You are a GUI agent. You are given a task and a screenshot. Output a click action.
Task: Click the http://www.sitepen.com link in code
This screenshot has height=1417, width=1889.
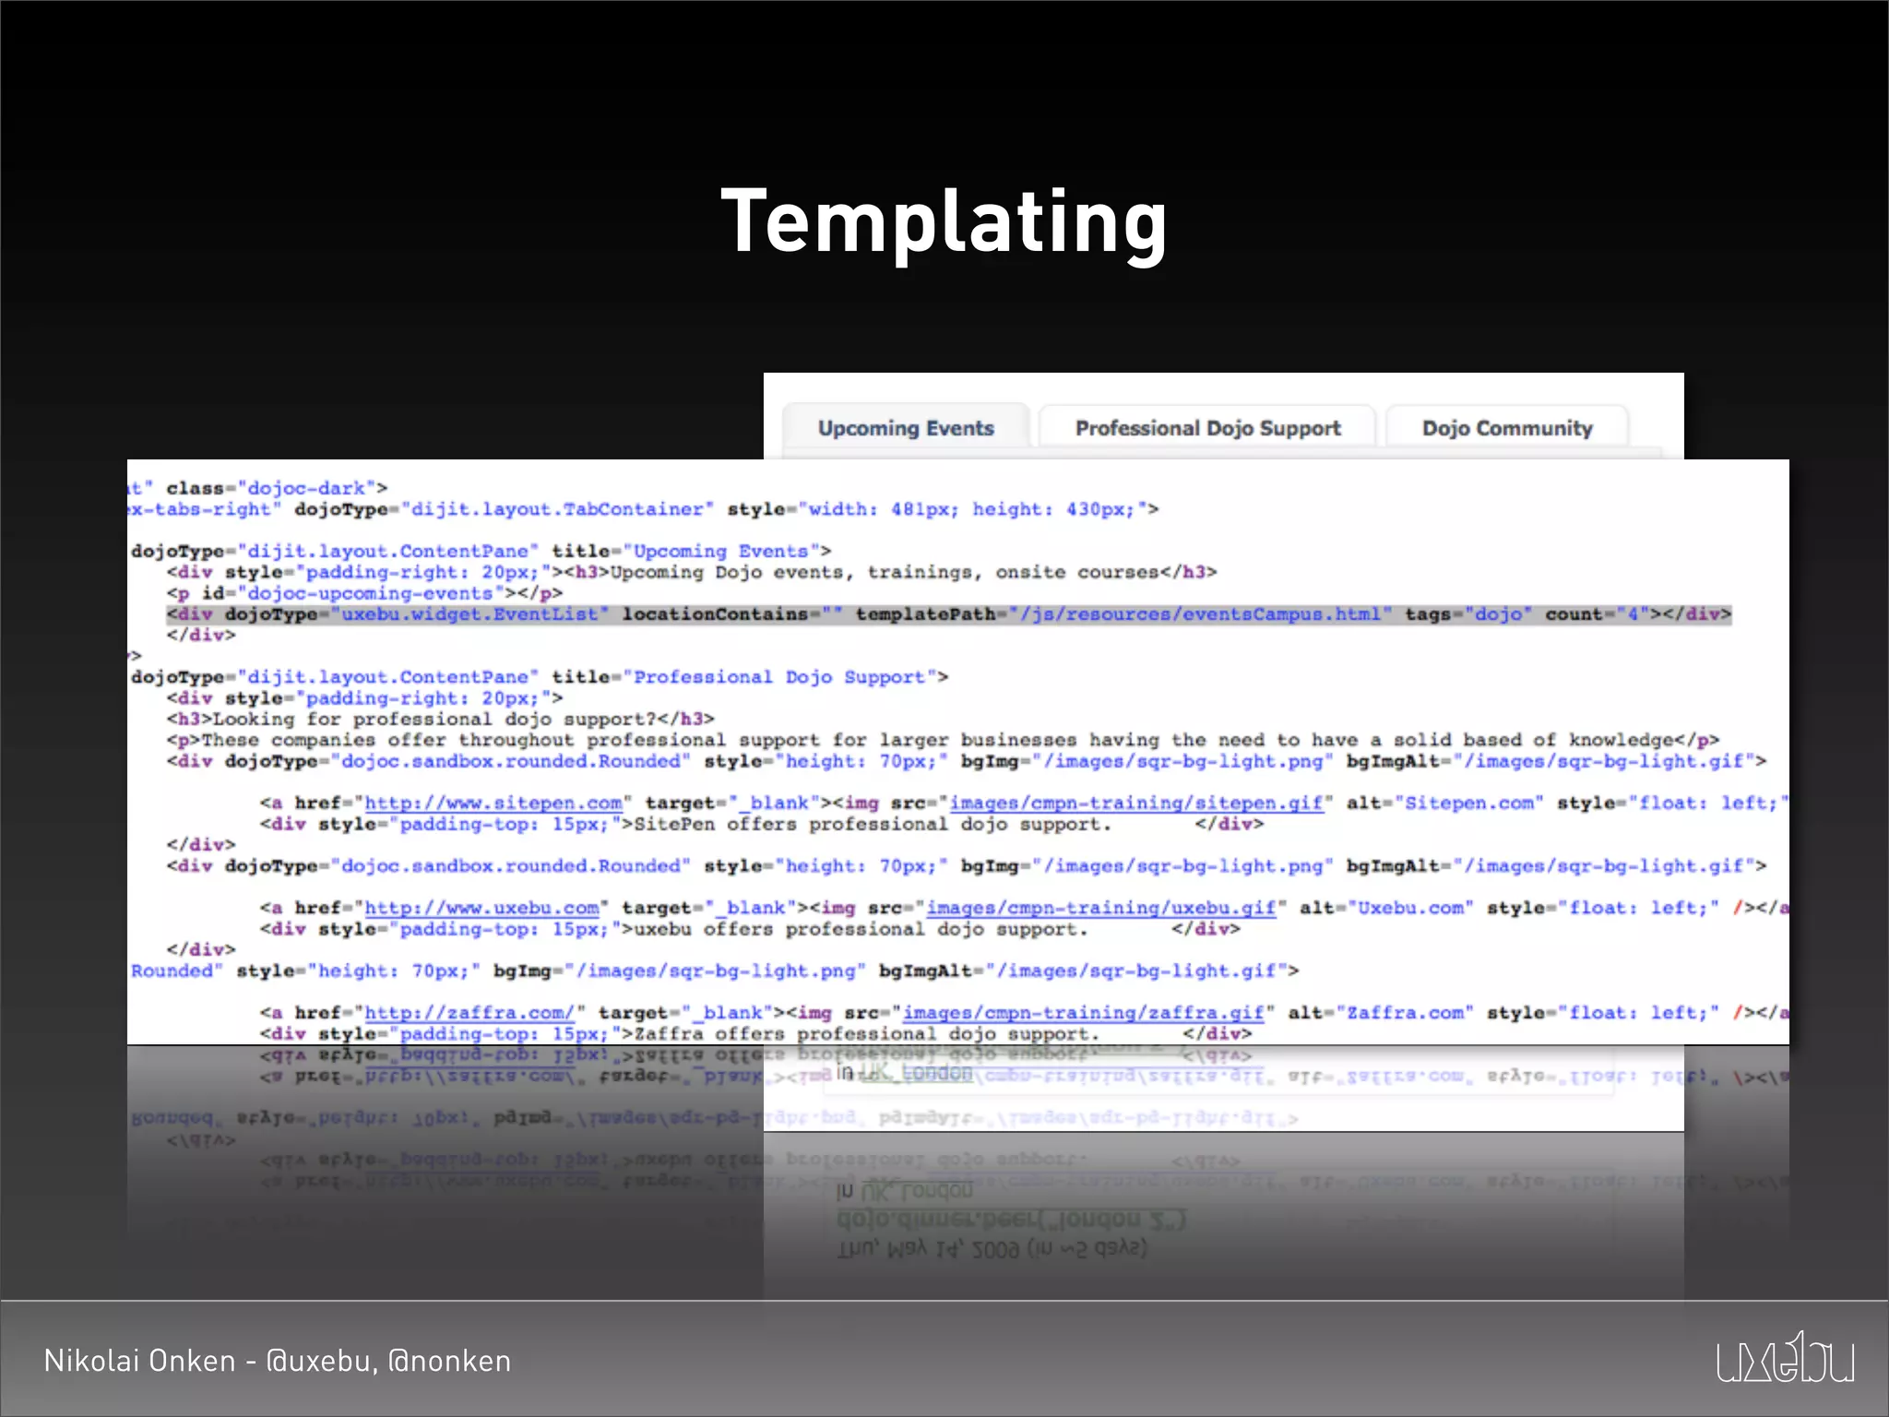pyautogui.click(x=493, y=803)
